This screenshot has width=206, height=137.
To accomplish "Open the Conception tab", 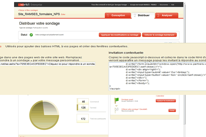I will coord(118,15).
